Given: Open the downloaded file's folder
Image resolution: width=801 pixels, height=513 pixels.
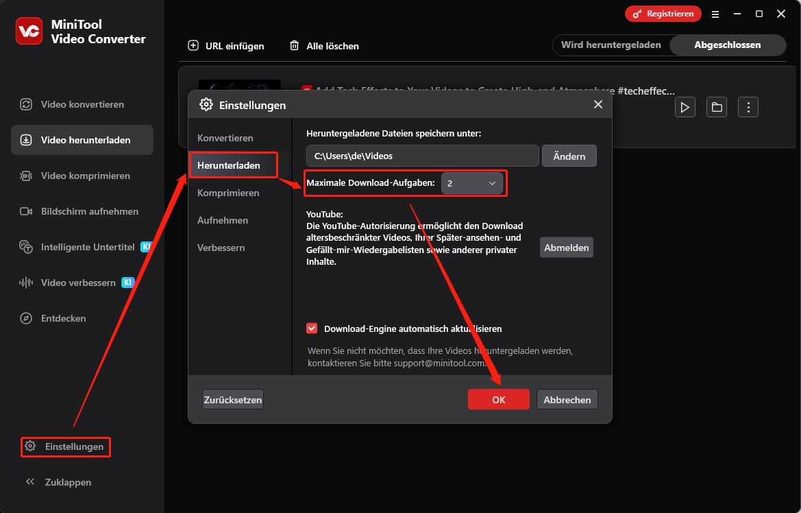Looking at the screenshot, I should click(x=717, y=108).
